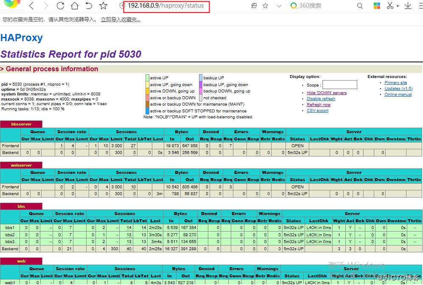Click the browser forward arrow

(46, 6)
